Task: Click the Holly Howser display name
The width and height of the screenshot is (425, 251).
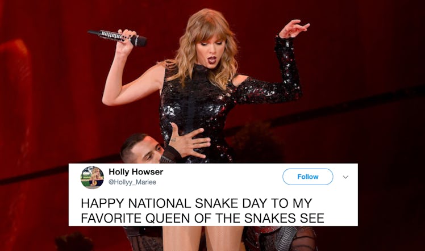Action: point(136,172)
